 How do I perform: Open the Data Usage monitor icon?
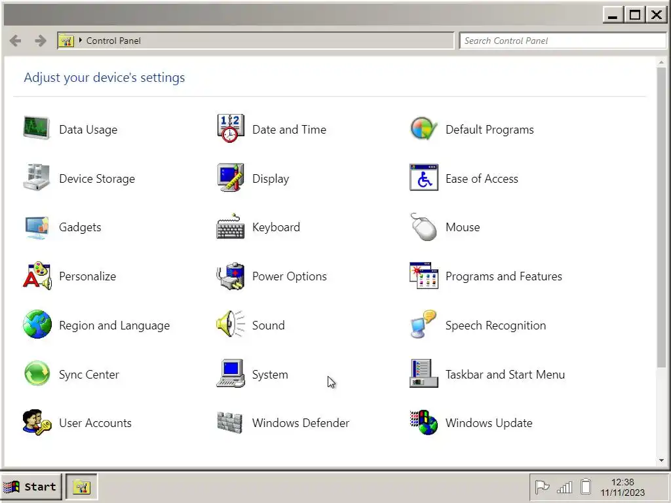(x=37, y=128)
